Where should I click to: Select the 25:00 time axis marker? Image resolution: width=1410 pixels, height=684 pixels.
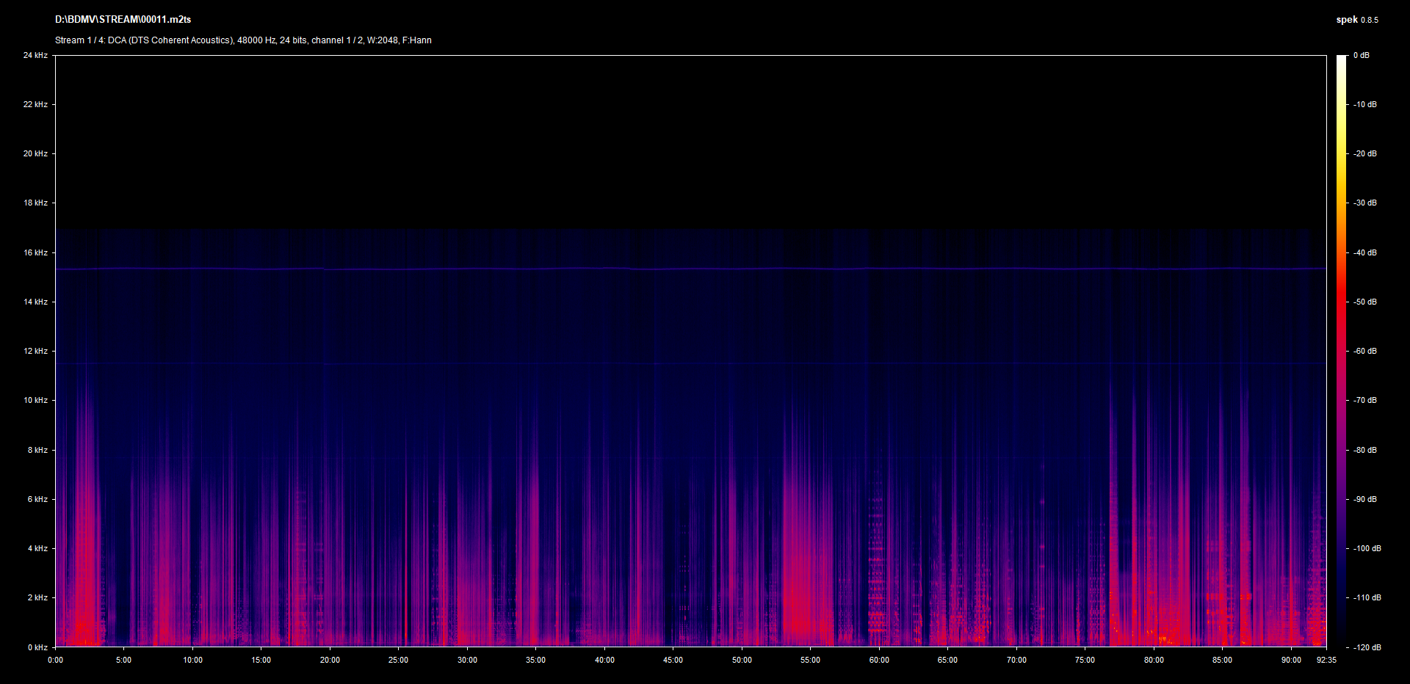[398, 660]
